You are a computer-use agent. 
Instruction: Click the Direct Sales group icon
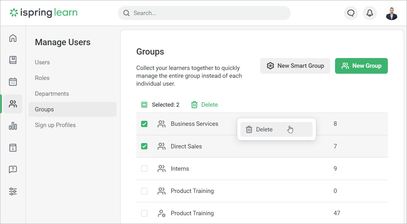(162, 146)
